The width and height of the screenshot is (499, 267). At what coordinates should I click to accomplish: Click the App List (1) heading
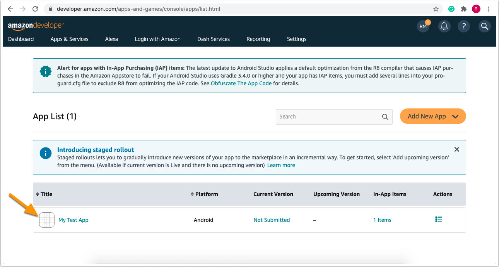pyautogui.click(x=55, y=116)
